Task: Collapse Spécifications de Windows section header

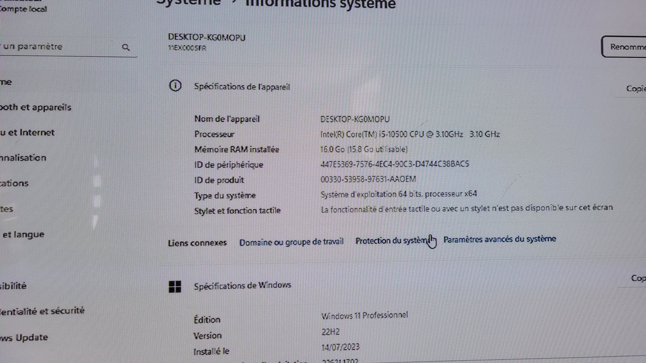Action: (243, 286)
